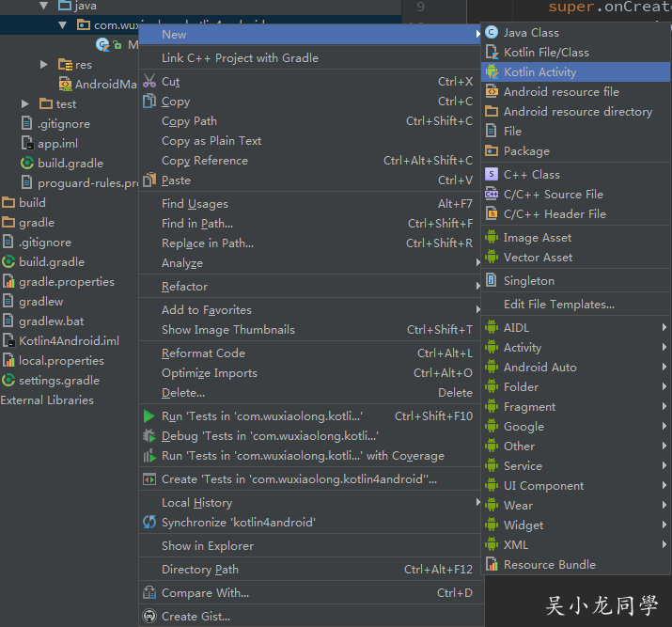Viewport: 672px width, 627px height.
Task: Select File in the New submenu
Action: click(575, 132)
